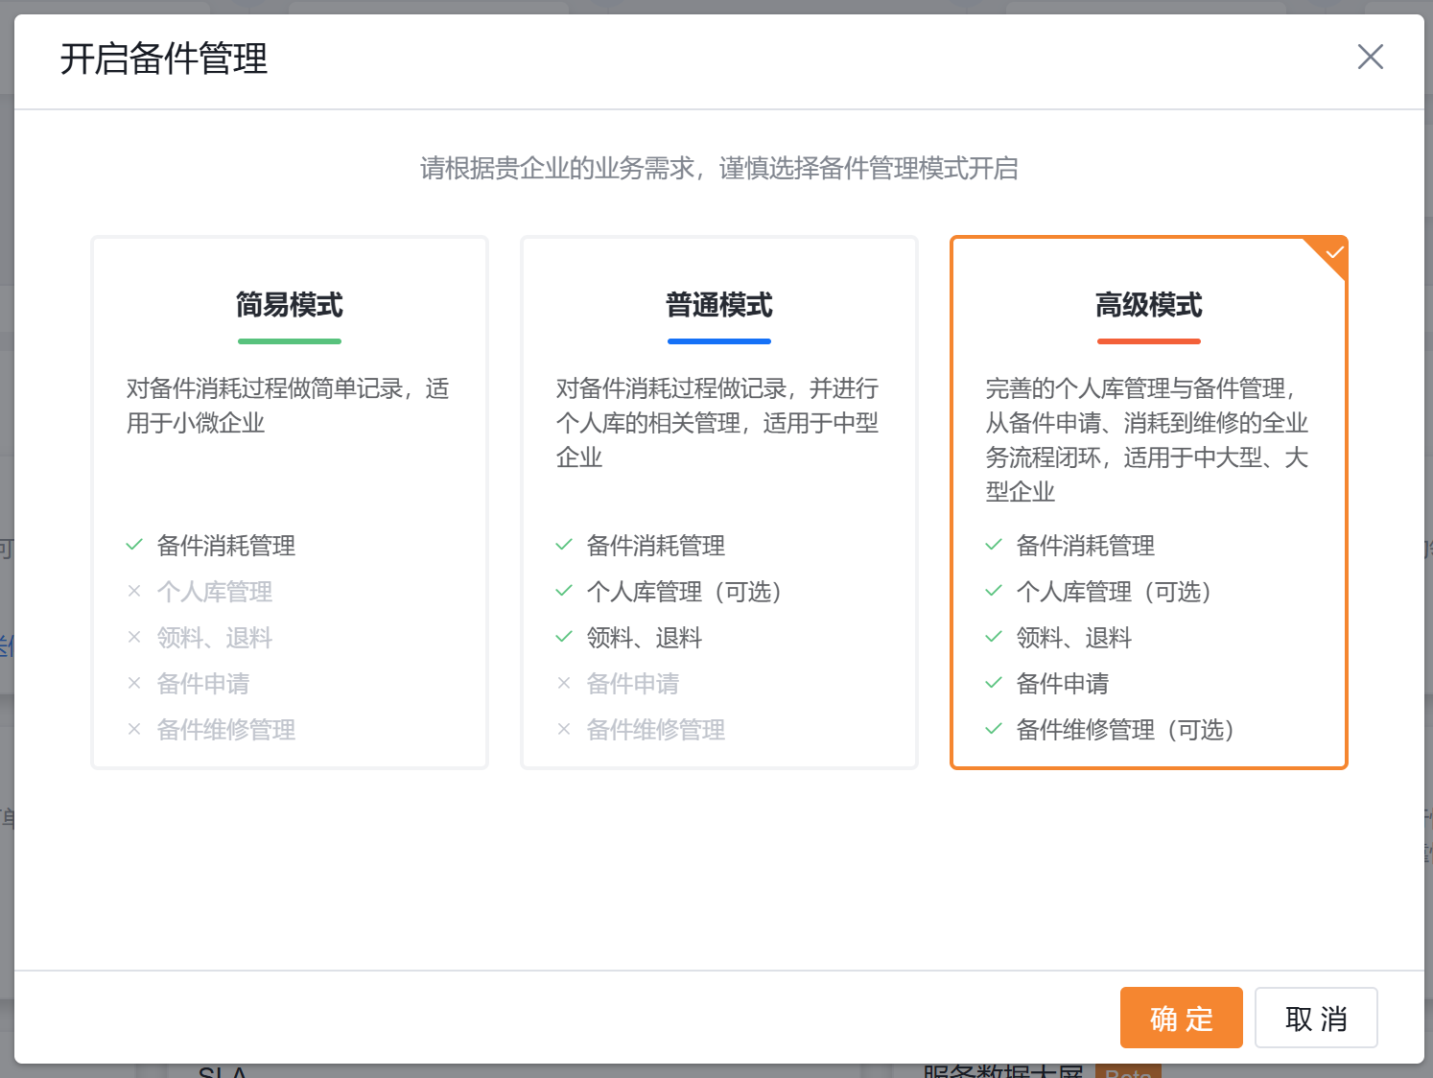Click the red underline under 高级模式
The width and height of the screenshot is (1433, 1078).
tap(1148, 340)
